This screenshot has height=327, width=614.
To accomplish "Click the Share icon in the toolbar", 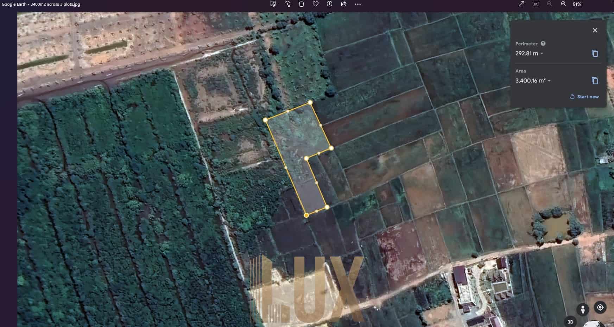I will pos(344,4).
